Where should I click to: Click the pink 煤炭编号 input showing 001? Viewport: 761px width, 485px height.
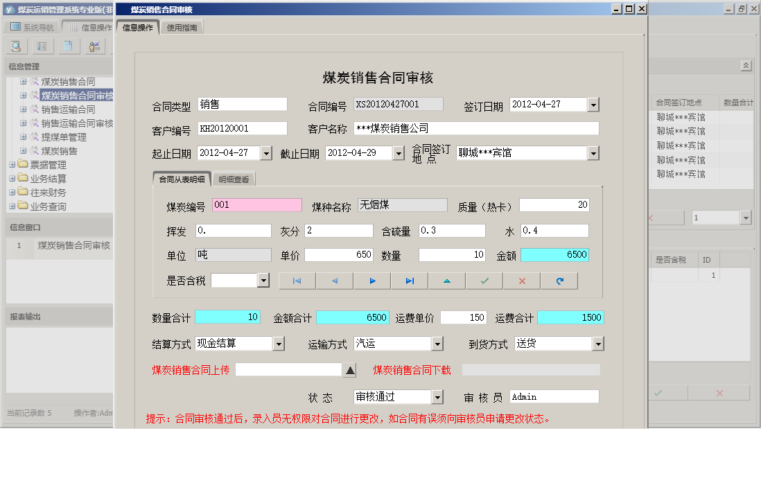click(256, 204)
